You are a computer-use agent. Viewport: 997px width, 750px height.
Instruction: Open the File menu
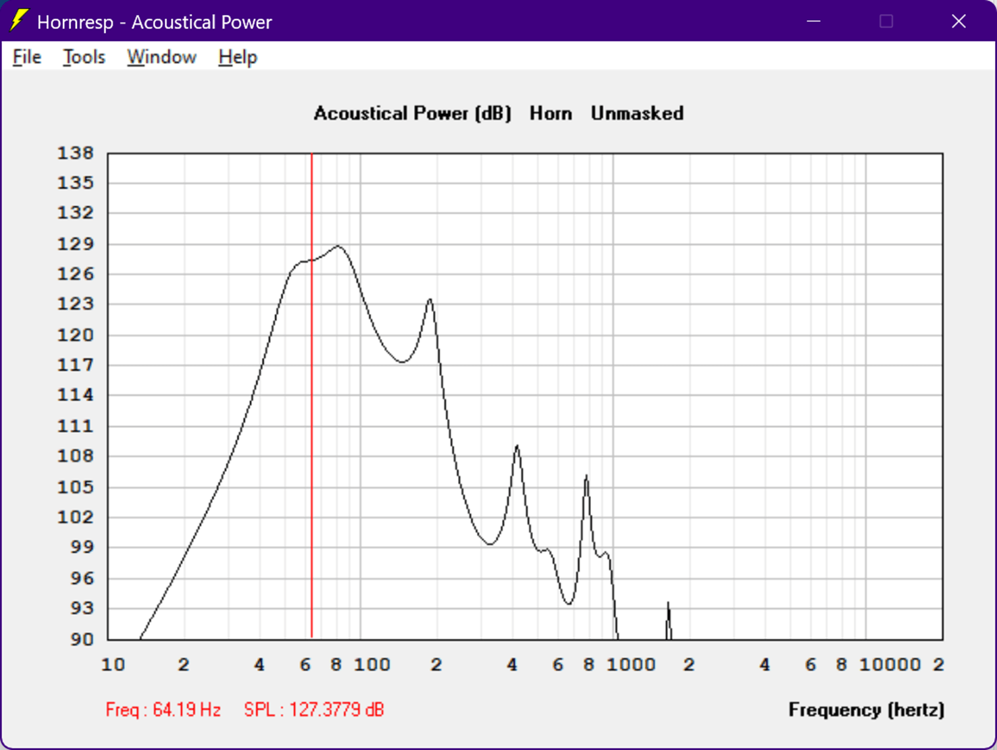pyautogui.click(x=27, y=57)
